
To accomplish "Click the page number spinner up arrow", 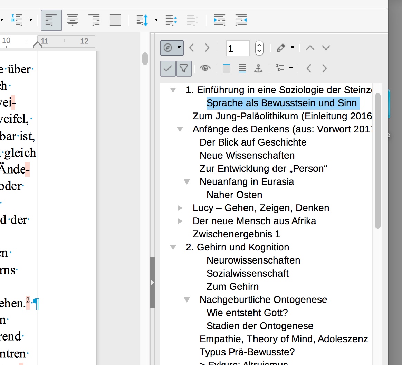I will pos(259,45).
